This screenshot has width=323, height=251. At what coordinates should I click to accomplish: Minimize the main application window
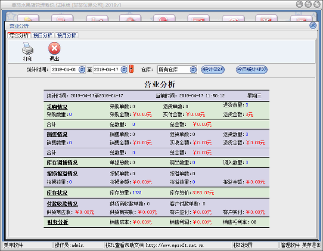point(299,4)
